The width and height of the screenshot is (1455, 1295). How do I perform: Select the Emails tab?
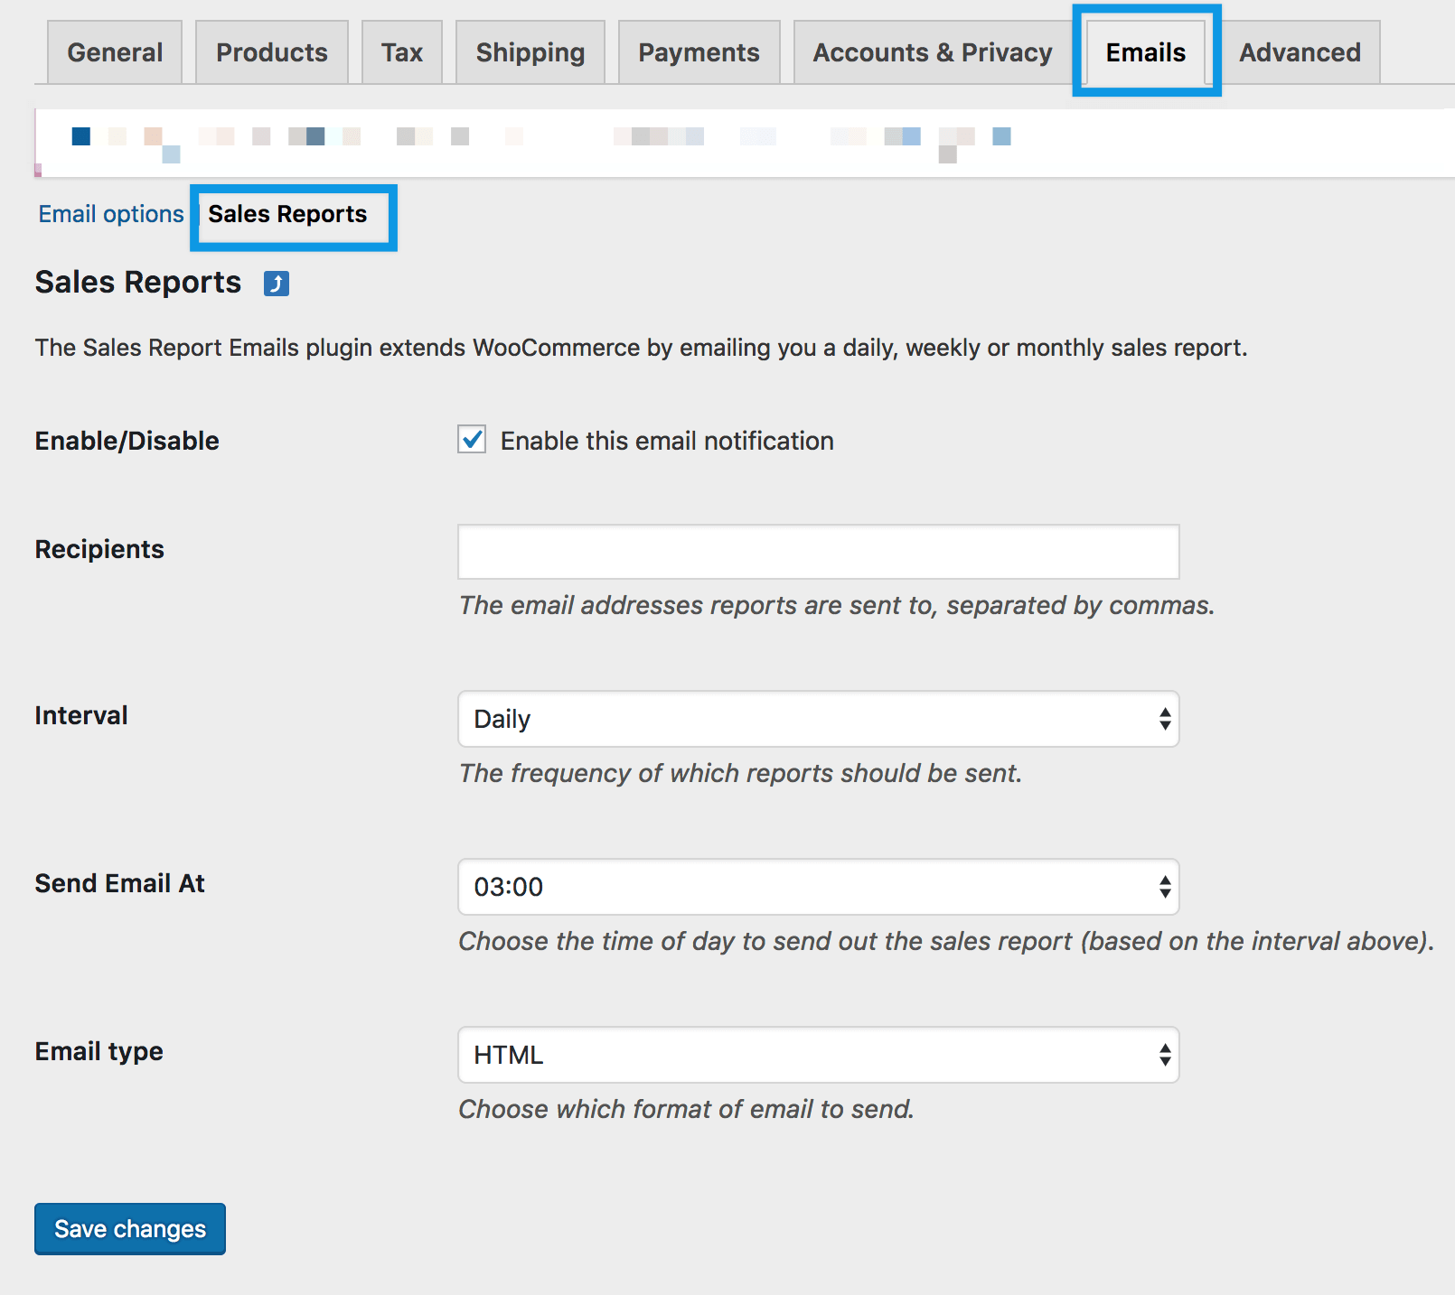click(x=1145, y=52)
